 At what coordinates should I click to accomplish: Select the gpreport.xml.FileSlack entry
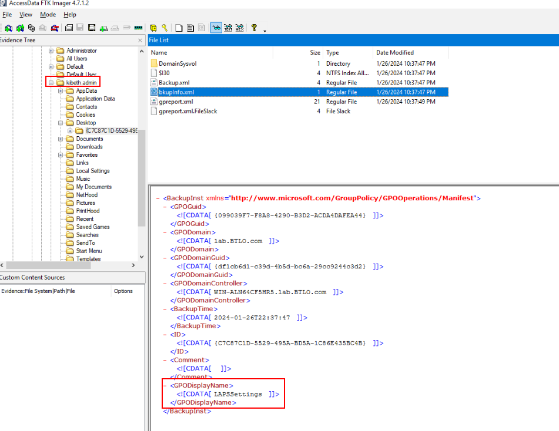coord(299,112)
